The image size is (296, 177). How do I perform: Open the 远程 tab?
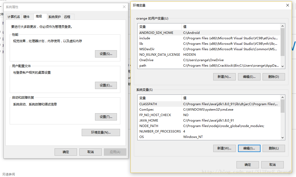point(67,17)
